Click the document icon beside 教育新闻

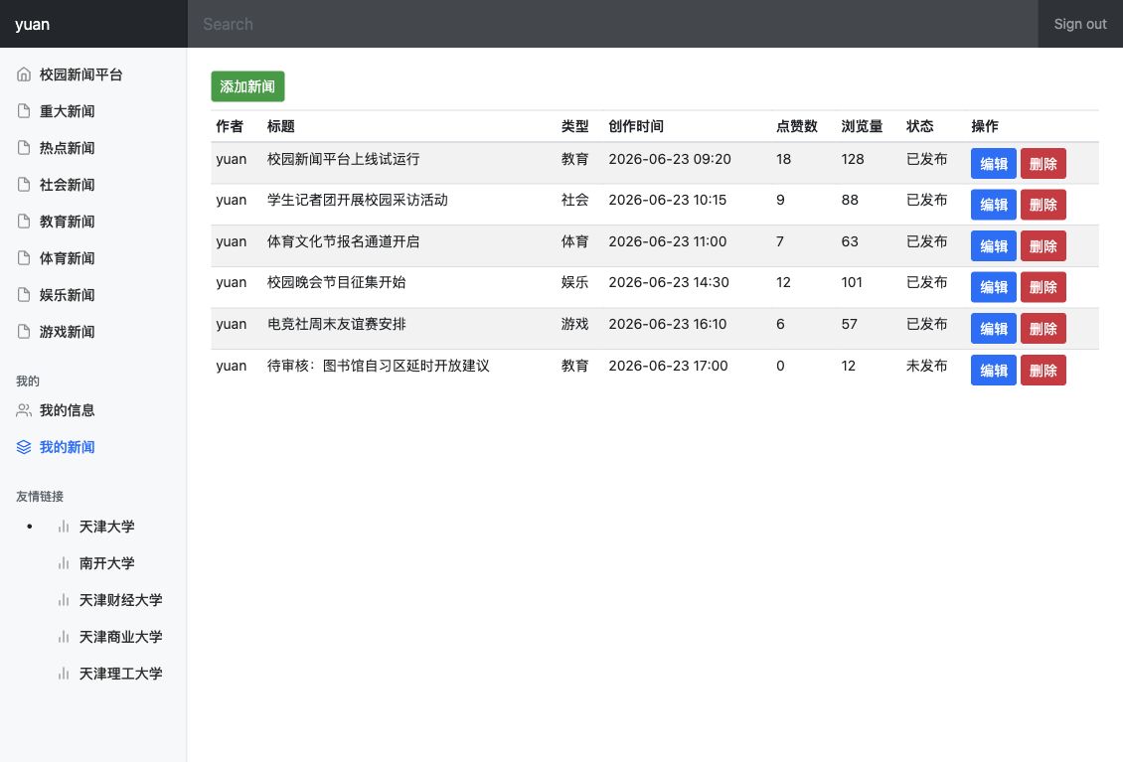[24, 222]
